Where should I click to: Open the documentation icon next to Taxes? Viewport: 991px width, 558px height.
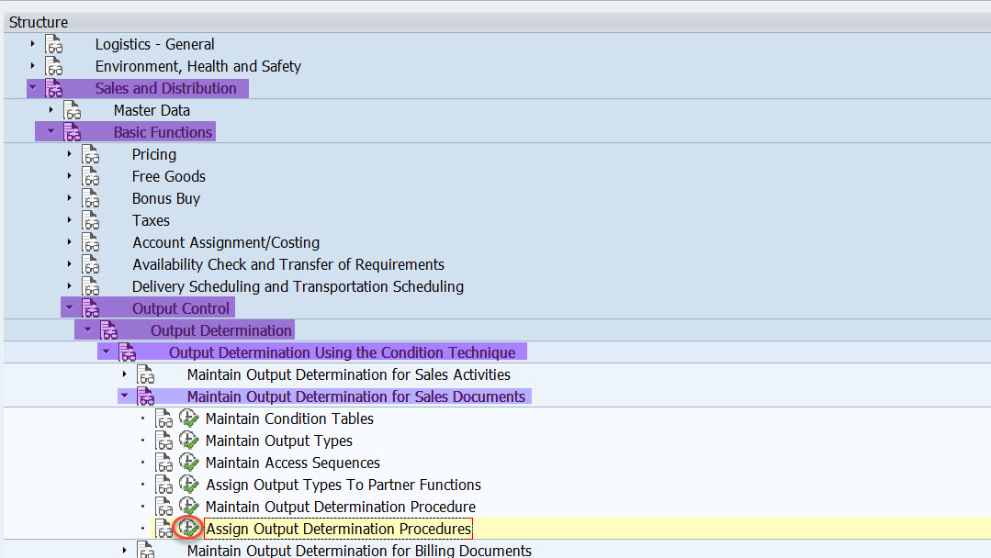point(90,220)
